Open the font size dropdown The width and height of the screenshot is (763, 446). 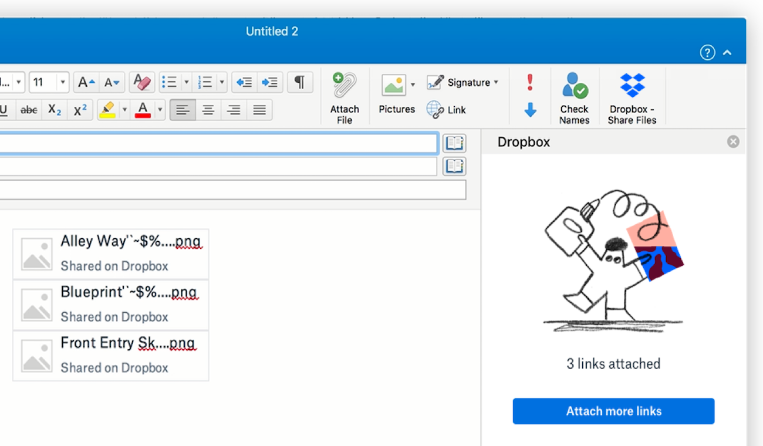point(62,82)
